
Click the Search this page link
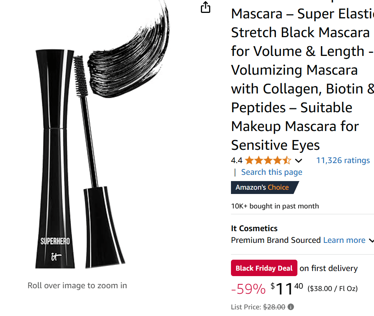click(x=272, y=172)
